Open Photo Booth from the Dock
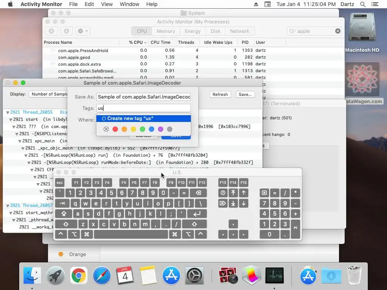Screen dimensions: 387x290 [228, 275]
